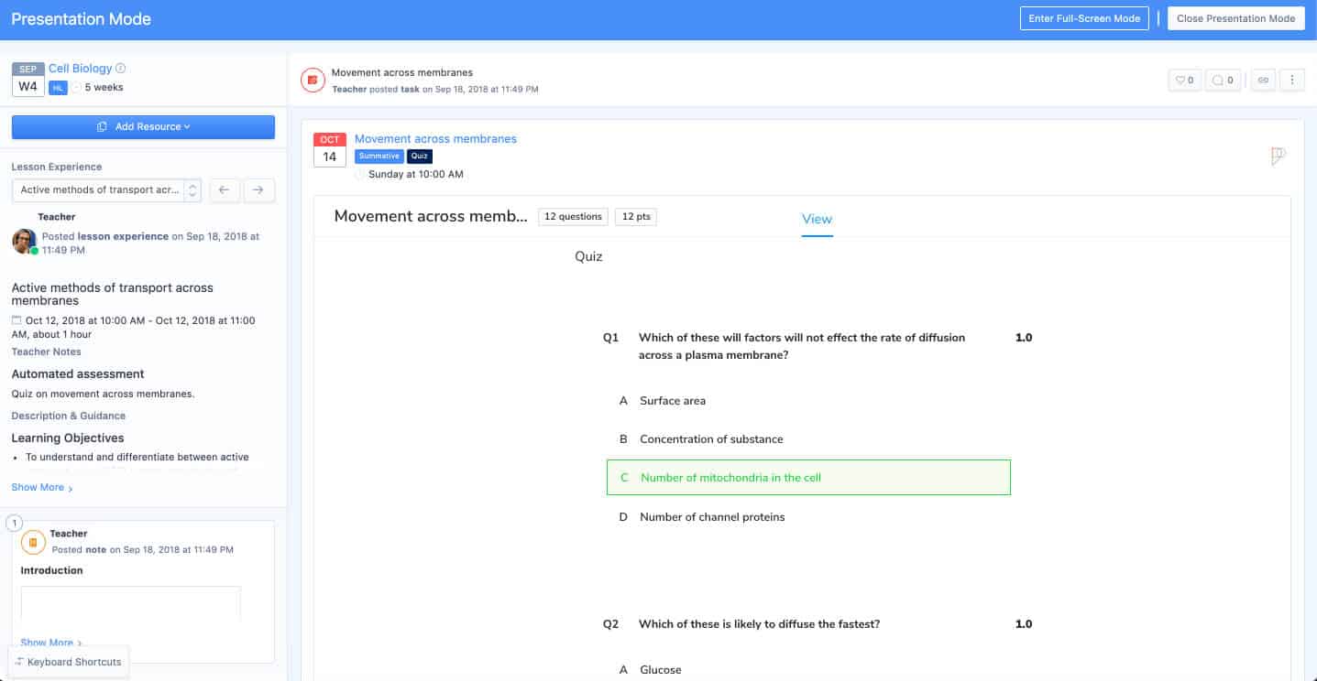The height and width of the screenshot is (681, 1317).
Task: Click the Q2 question text
Action: point(759,624)
